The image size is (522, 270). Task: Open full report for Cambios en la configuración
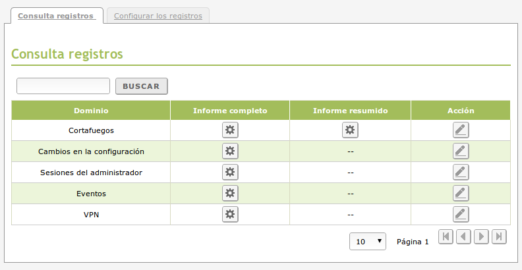coord(230,151)
